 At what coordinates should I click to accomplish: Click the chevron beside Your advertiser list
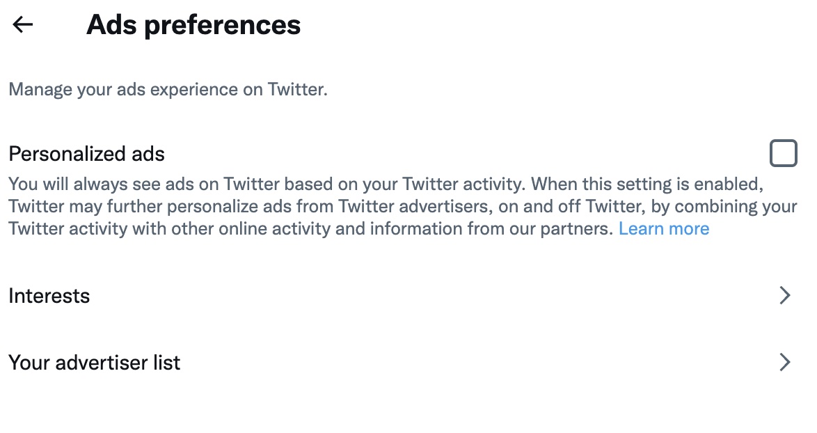pos(784,363)
